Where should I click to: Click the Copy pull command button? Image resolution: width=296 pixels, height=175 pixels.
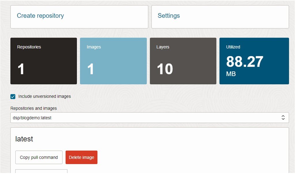tap(39, 157)
